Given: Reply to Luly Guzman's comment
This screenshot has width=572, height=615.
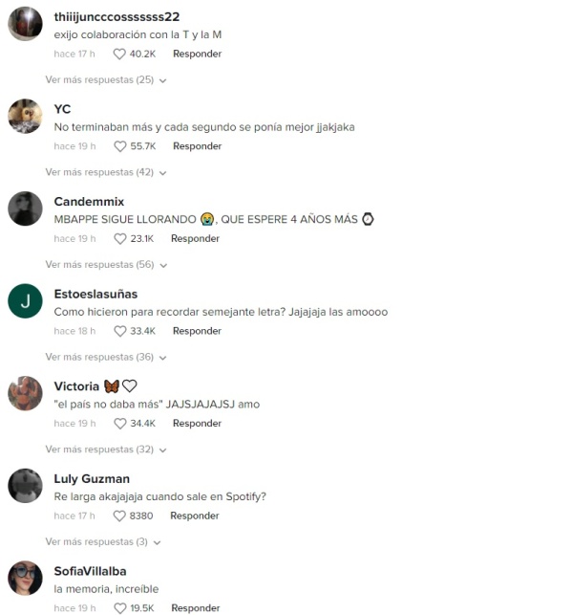Looking at the screenshot, I should pyautogui.click(x=195, y=516).
